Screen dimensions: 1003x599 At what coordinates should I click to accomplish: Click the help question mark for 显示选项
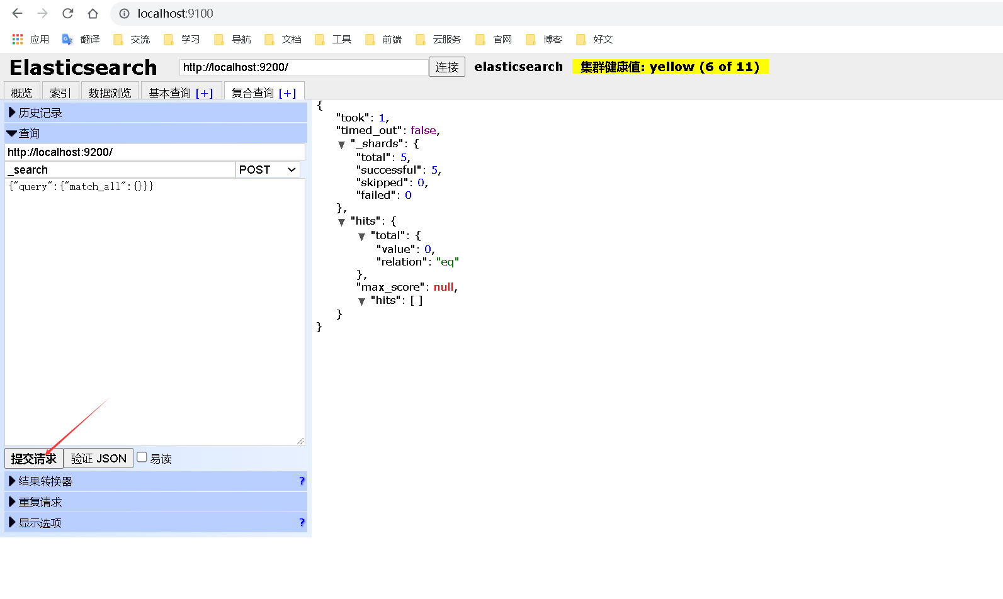[302, 522]
